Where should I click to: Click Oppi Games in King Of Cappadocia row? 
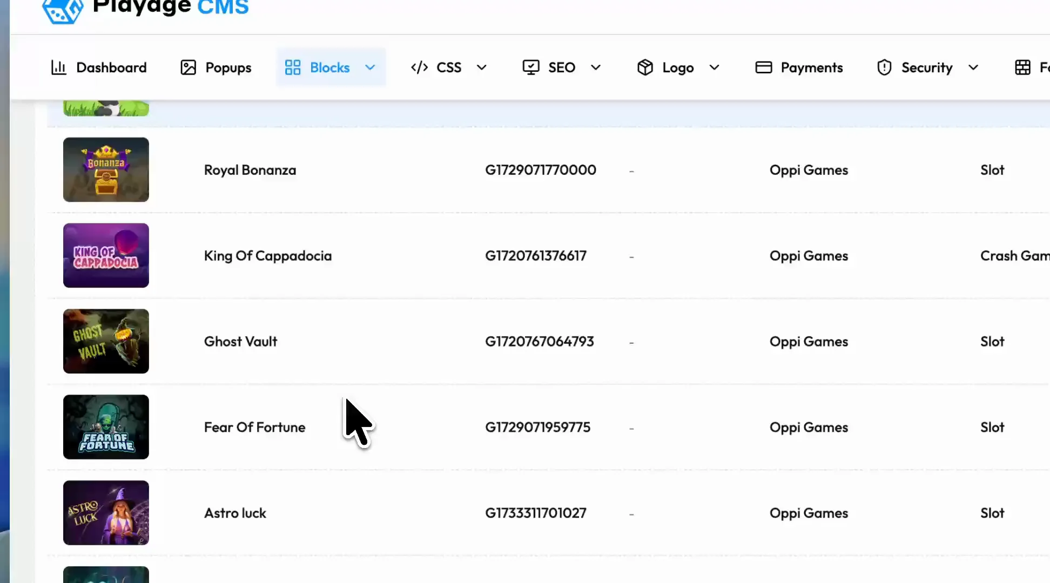pos(809,256)
